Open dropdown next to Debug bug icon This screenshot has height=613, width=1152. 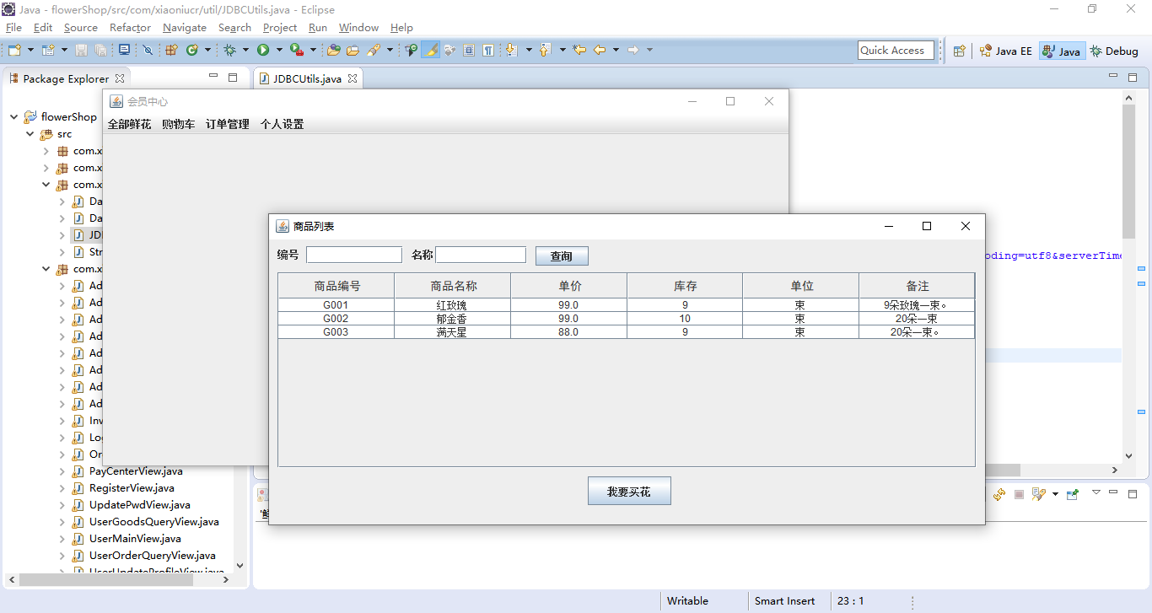tap(245, 51)
